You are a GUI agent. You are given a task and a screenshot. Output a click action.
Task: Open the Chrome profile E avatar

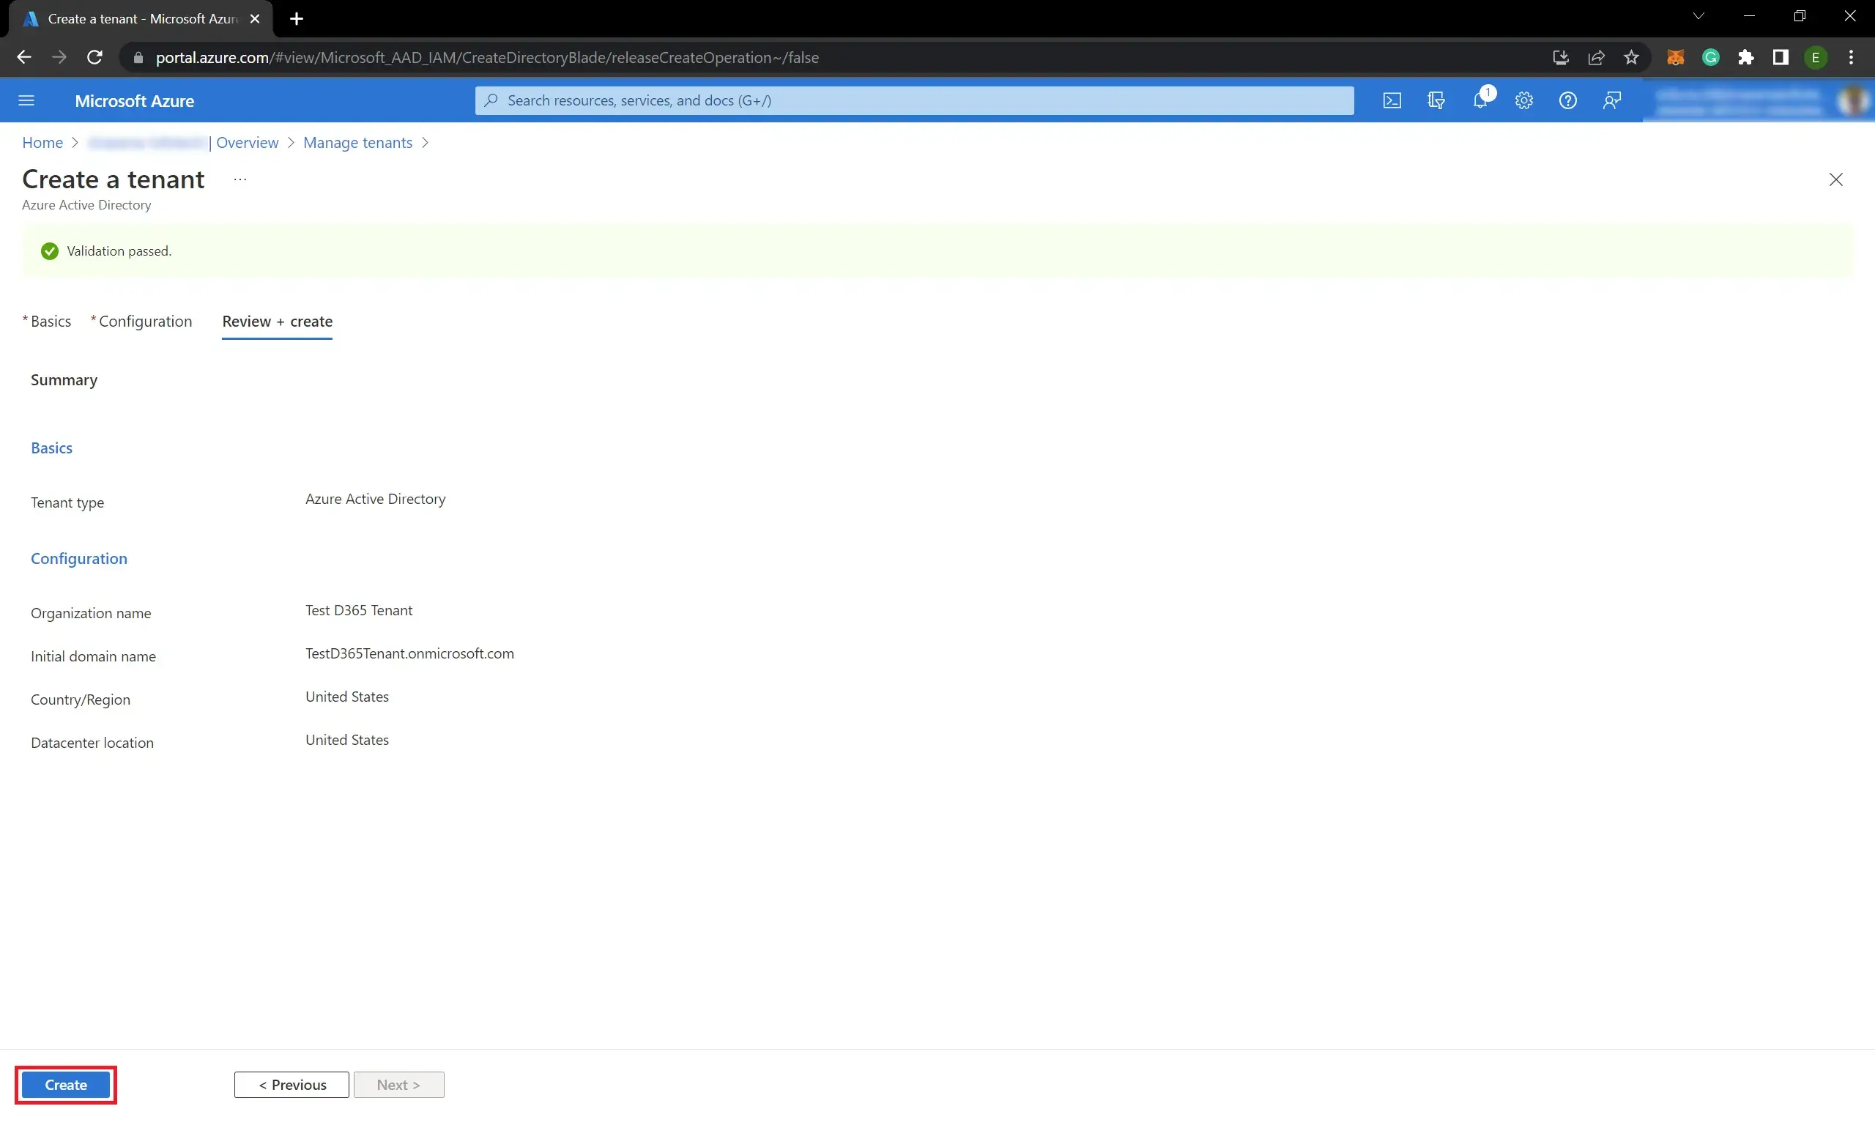[1816, 57]
